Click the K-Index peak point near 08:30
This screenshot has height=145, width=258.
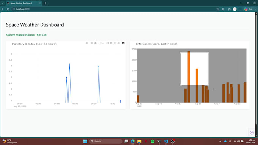(x=99, y=66)
